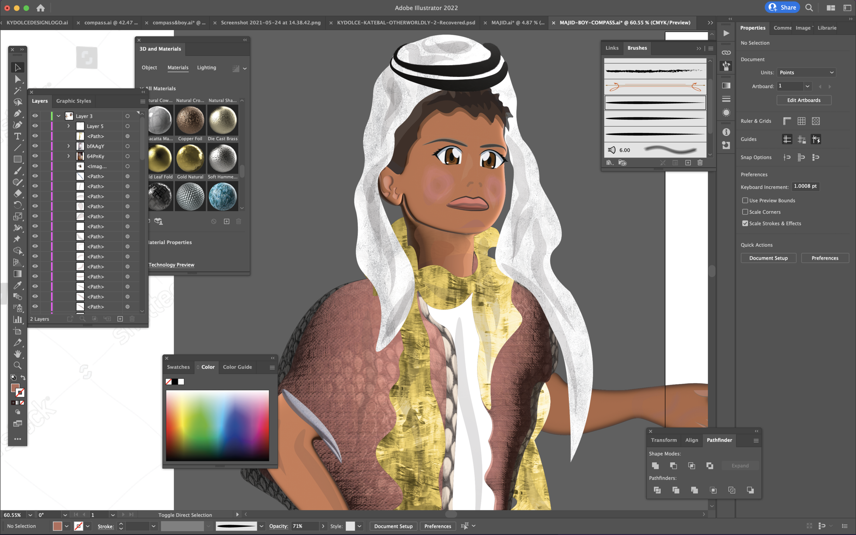Click the Keyboard Increment input field
Screen dimensions: 856x535
[805, 187]
